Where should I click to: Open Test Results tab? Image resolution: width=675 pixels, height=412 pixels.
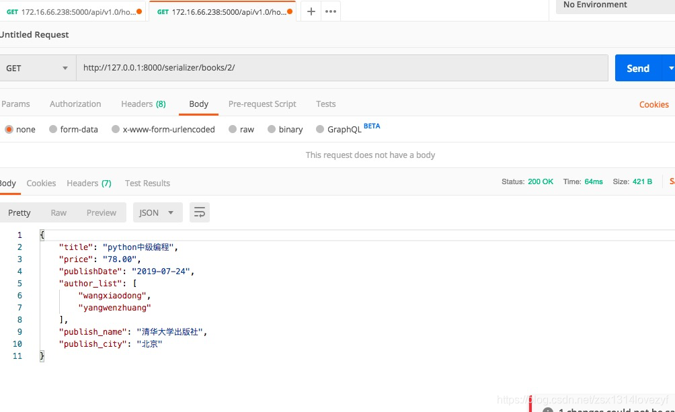(x=147, y=183)
